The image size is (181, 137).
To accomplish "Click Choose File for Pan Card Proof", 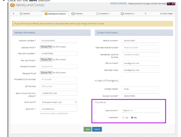I will tap(46, 60).
